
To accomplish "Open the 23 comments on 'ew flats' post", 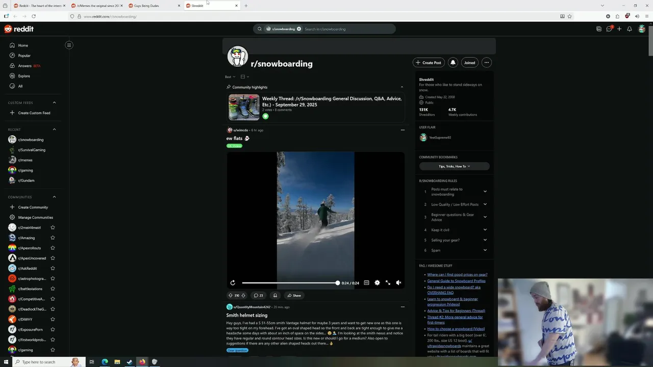I will pyautogui.click(x=259, y=296).
